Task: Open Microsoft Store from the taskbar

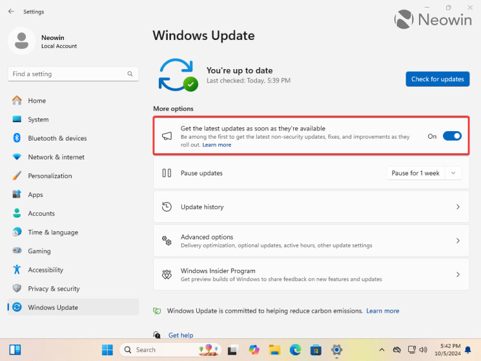Action: [x=316, y=350]
